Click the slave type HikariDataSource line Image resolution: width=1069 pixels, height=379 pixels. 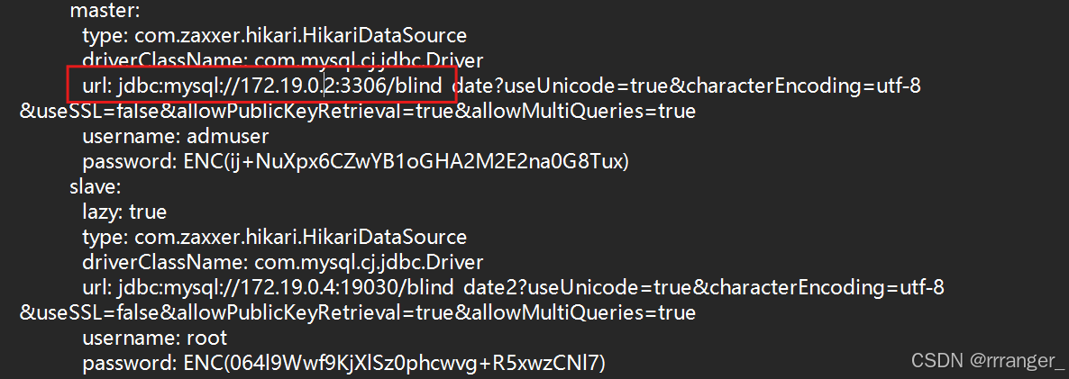pyautogui.click(x=275, y=237)
